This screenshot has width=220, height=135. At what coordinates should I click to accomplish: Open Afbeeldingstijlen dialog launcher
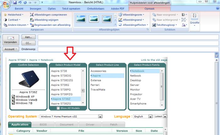tap(147, 29)
